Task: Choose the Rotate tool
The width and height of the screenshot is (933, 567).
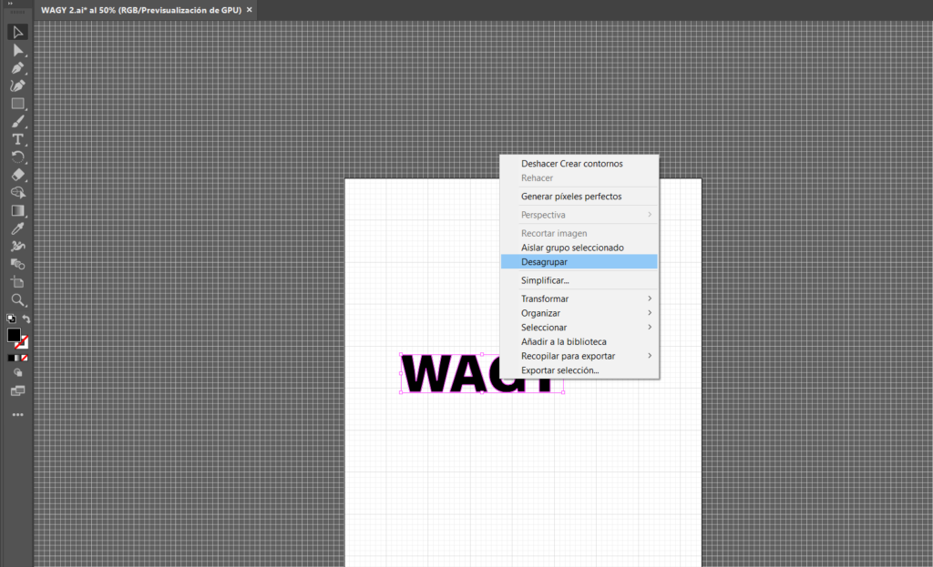Action: [x=17, y=157]
